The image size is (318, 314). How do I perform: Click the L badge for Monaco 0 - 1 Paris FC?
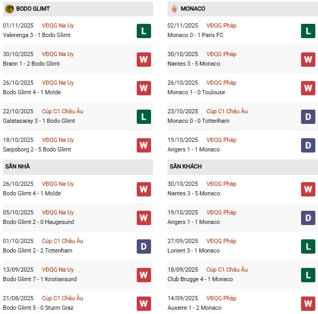click(308, 31)
